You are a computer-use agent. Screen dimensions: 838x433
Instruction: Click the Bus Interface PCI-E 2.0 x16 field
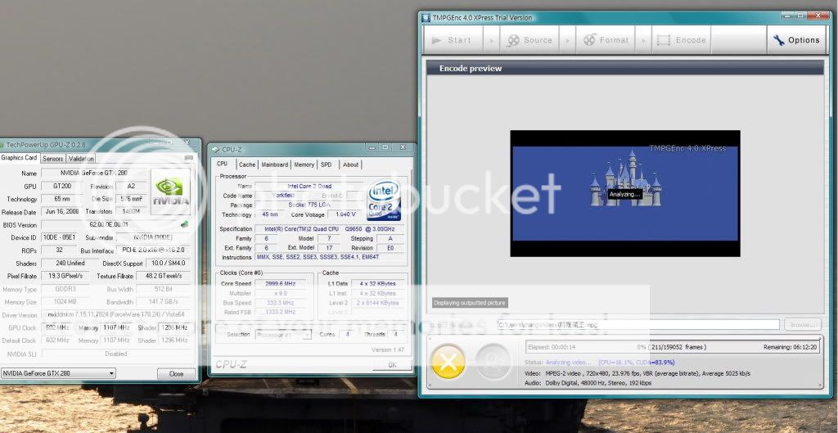[x=153, y=250]
